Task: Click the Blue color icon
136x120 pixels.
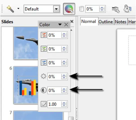Action: click(44, 62)
